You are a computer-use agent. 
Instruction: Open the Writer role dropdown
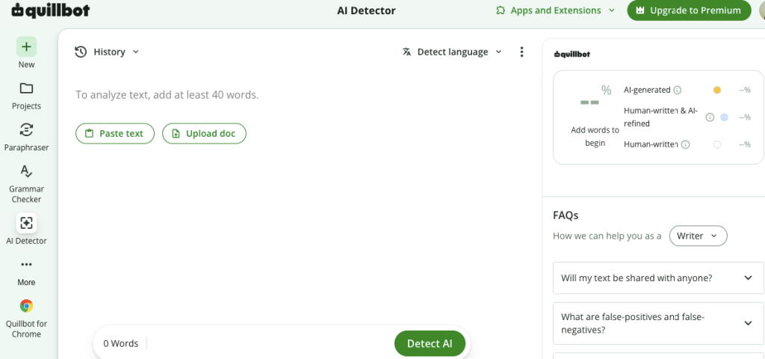699,236
